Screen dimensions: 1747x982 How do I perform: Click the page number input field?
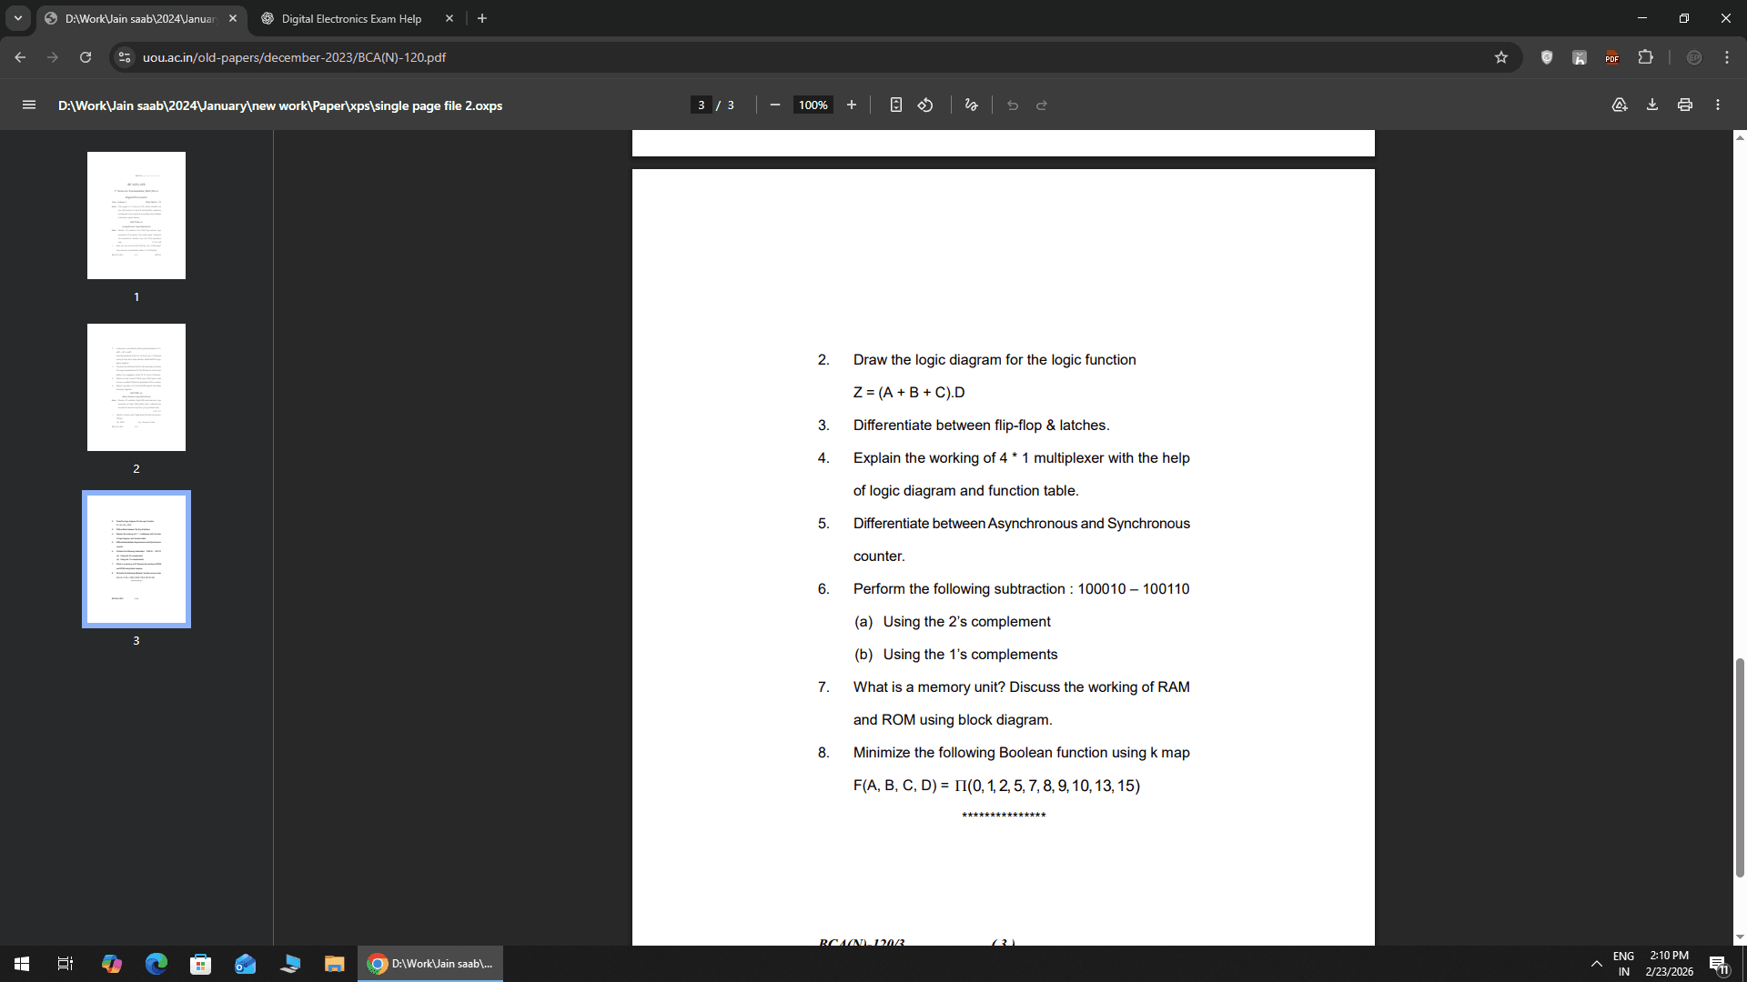[x=701, y=105]
